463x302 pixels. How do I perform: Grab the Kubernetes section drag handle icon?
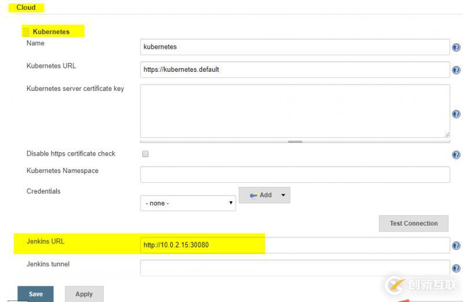[26, 32]
